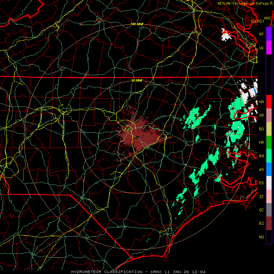Click the GR label beside the legend

coord(261,115)
